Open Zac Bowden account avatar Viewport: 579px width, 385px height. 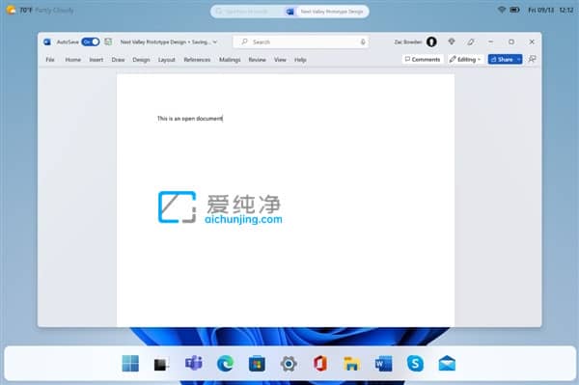pos(431,41)
